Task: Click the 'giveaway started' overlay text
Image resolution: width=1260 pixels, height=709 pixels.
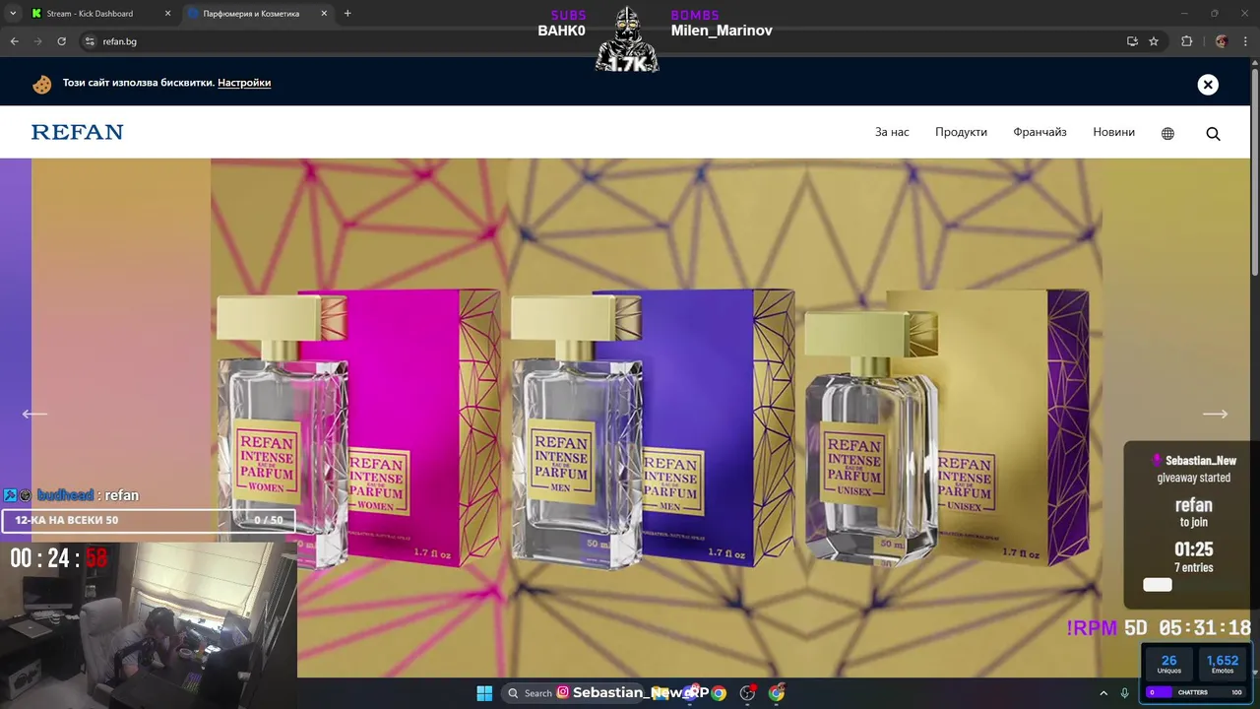Action: [x=1193, y=478]
